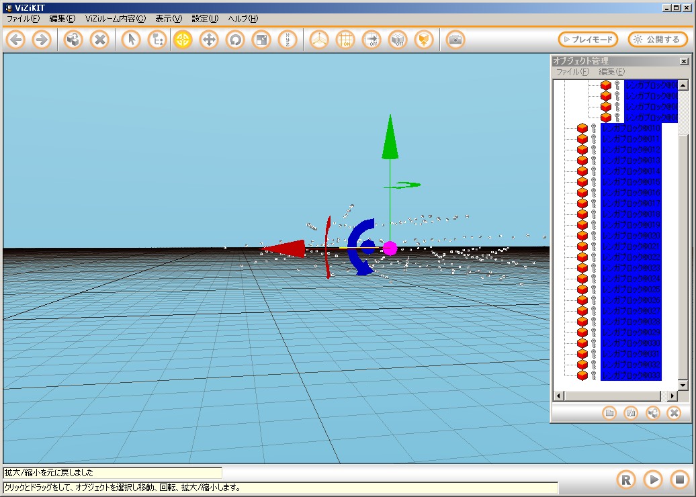
Task: Click the プレイモード button
Action: (588, 40)
